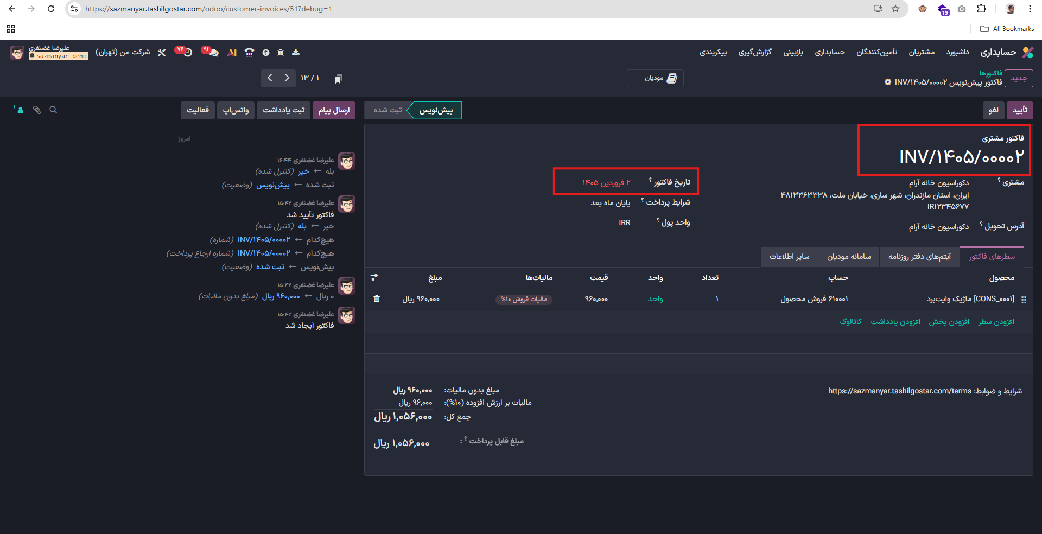The width and height of the screenshot is (1042, 534).
Task: Click افزودن سطر link
Action: 996,322
